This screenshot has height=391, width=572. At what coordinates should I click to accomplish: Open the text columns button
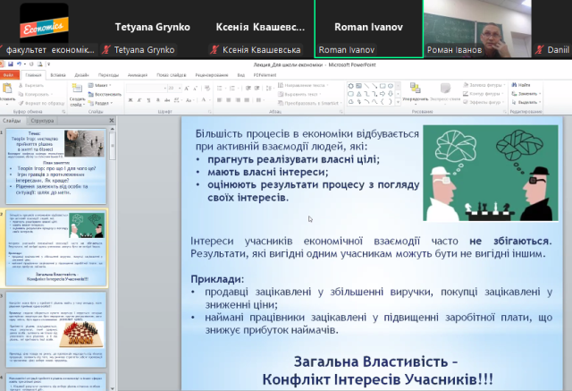(259, 100)
